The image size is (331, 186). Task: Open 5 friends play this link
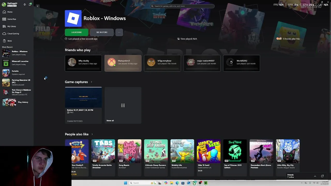coord(288,39)
